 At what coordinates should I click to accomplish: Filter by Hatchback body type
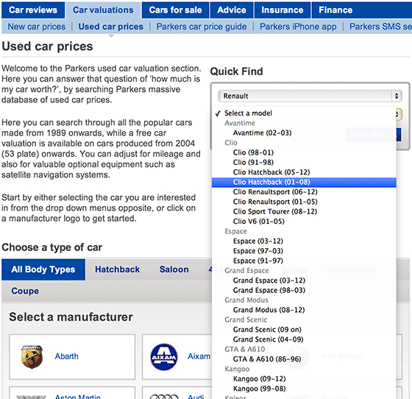click(x=118, y=269)
